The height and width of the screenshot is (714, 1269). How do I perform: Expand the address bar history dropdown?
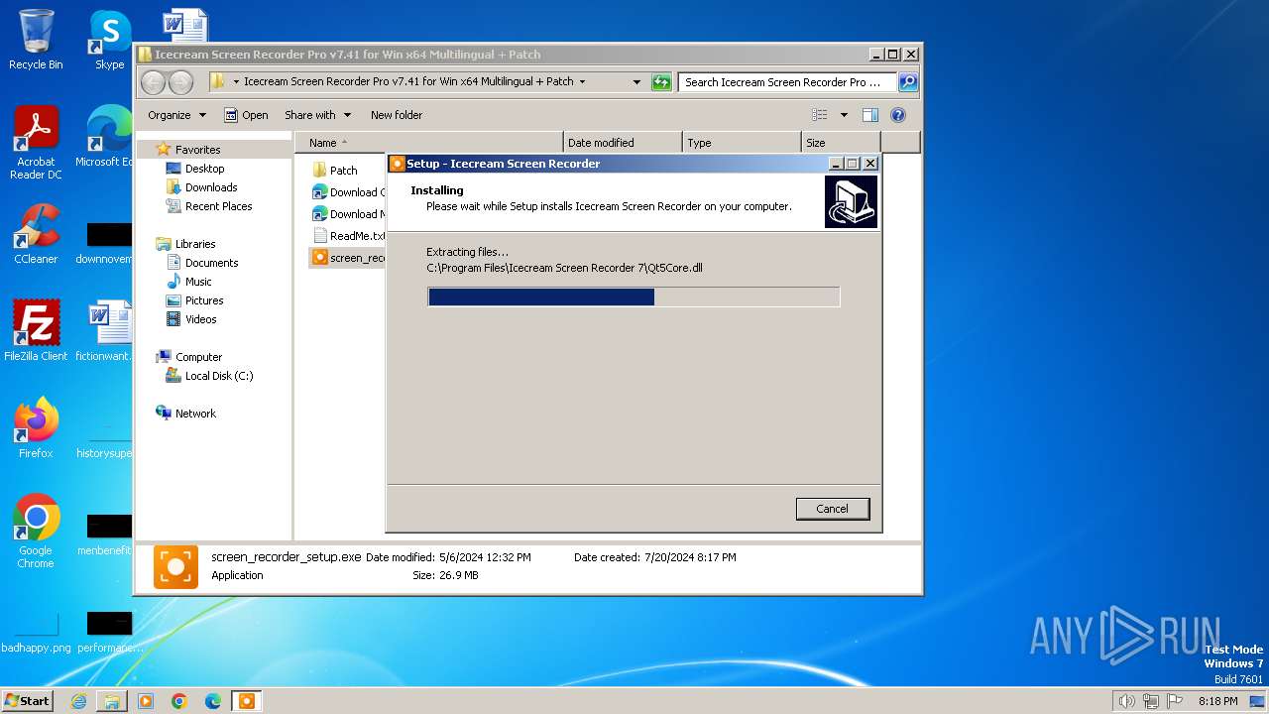(x=636, y=82)
